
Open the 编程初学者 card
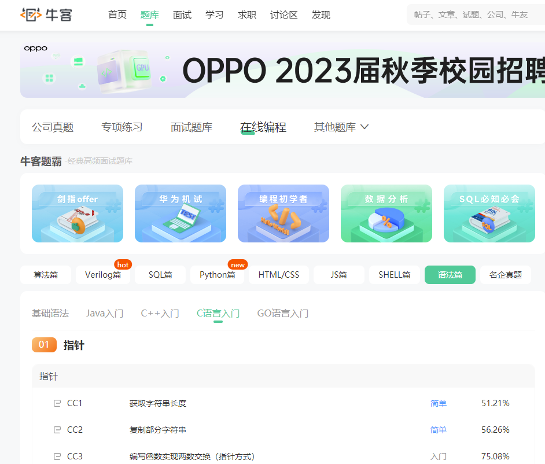(283, 213)
